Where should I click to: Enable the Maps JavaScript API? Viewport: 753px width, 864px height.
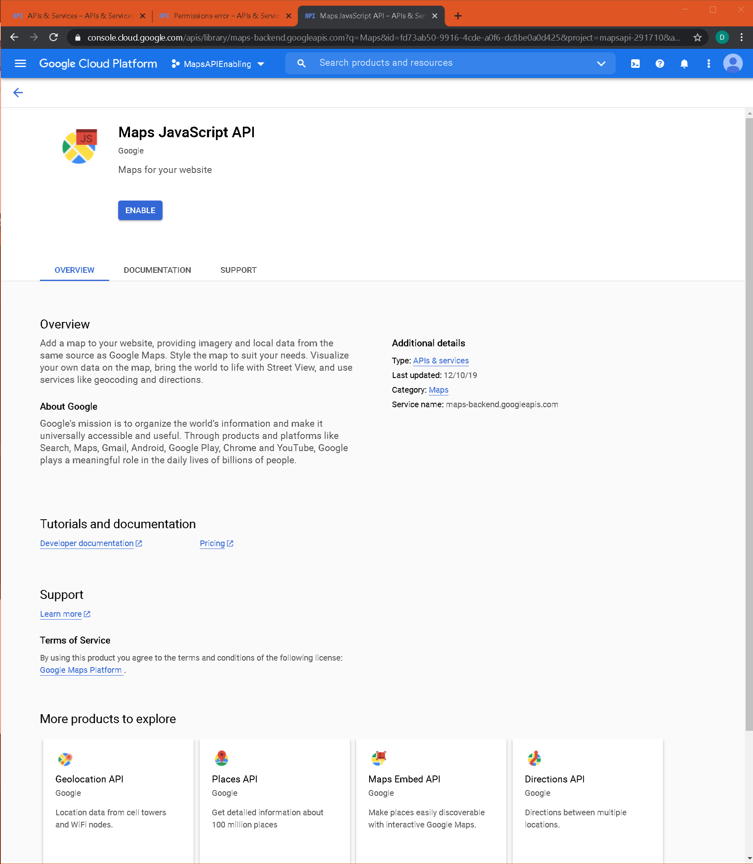(x=140, y=210)
